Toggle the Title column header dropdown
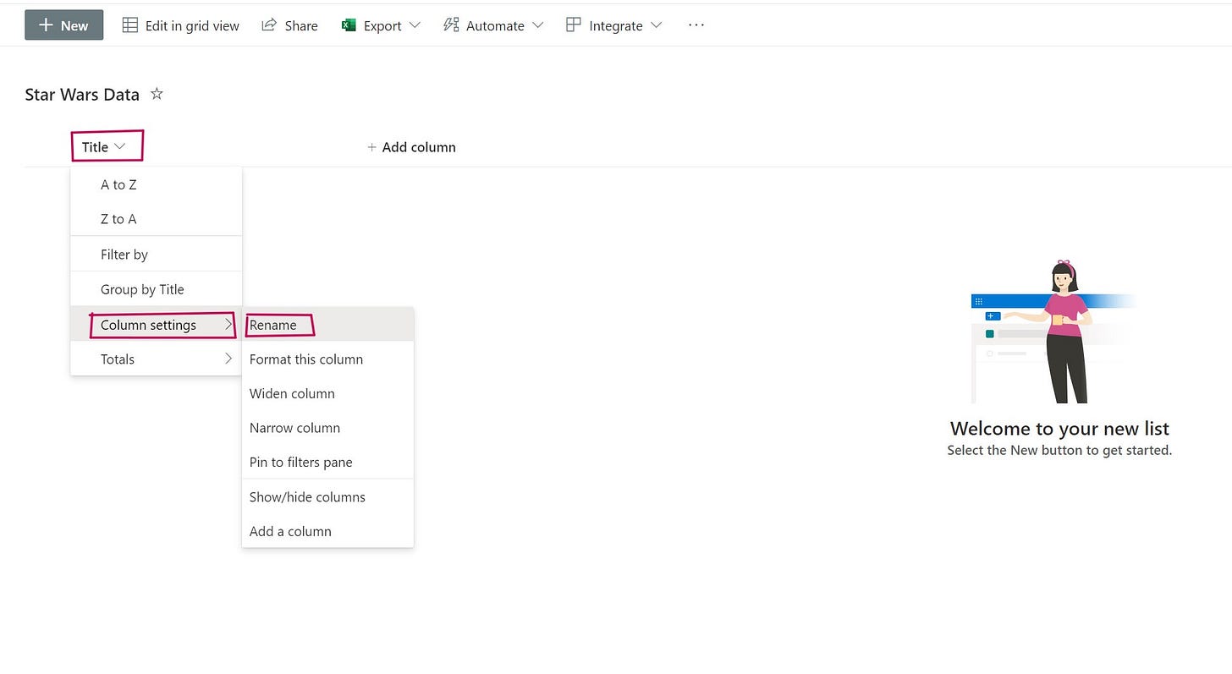This screenshot has width=1232, height=674. 104,147
